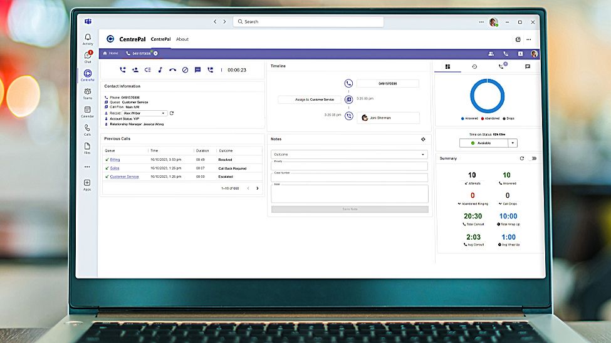Open the calls queue tab with badge
The width and height of the screenshot is (611, 343).
pyautogui.click(x=502, y=66)
